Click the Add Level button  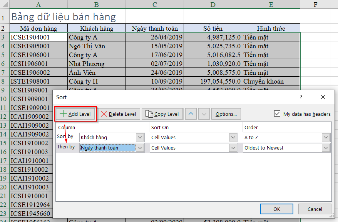pos(75,114)
